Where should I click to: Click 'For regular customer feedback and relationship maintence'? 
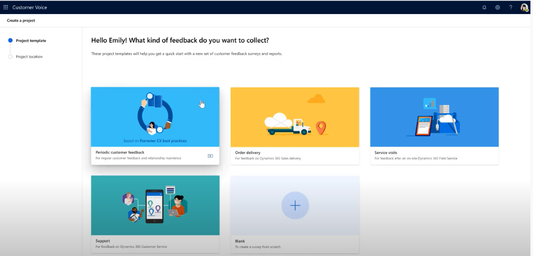[138, 158]
